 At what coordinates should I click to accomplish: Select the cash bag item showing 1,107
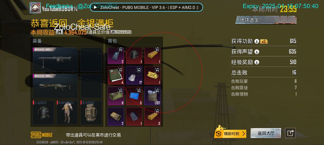(x=152, y=96)
